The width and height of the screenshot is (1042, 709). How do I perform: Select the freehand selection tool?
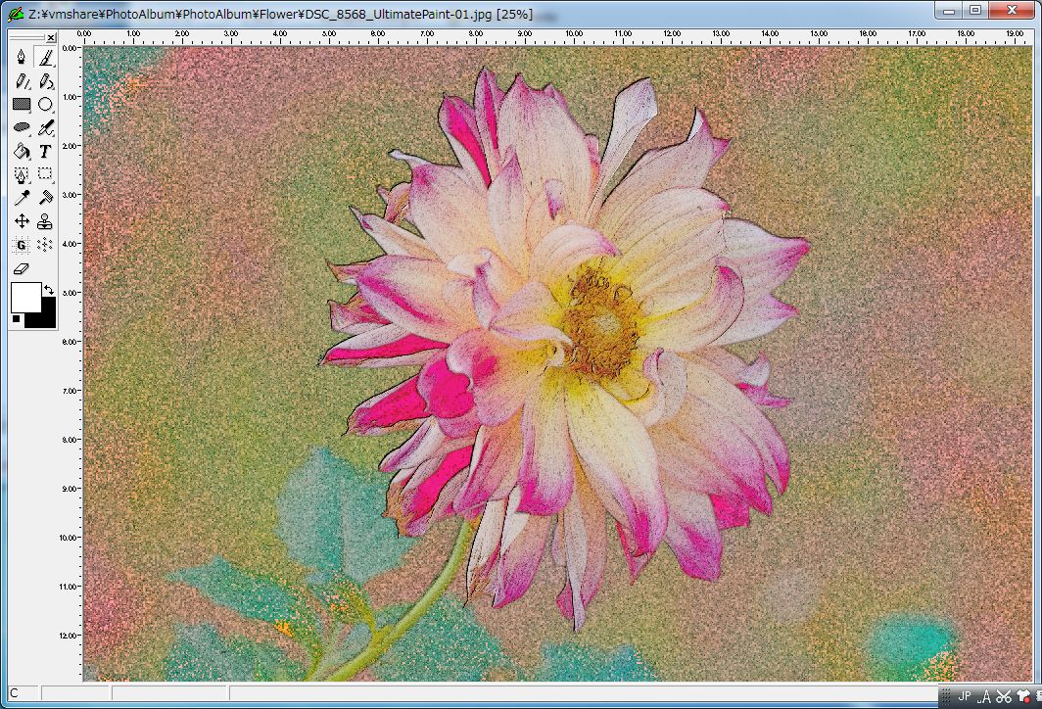click(x=22, y=174)
